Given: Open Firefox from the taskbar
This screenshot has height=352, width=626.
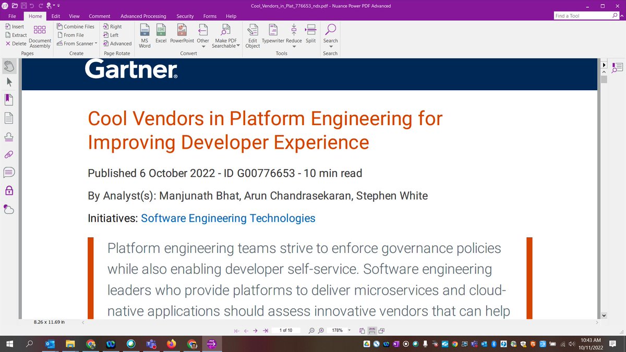Looking at the screenshot, I should (172, 344).
